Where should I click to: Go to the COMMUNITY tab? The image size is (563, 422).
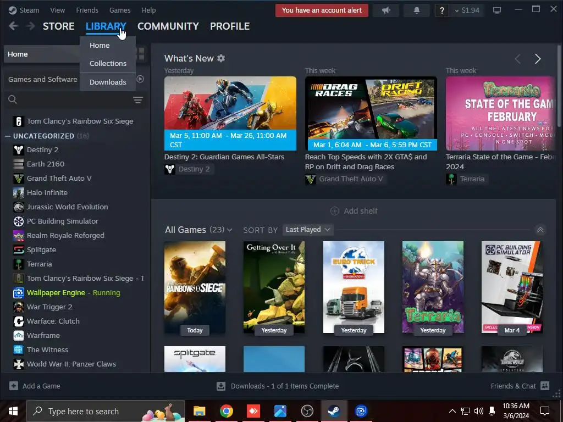[x=168, y=26]
